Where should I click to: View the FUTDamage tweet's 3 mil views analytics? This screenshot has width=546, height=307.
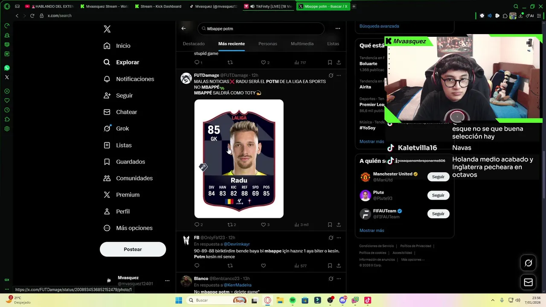coord(301,225)
